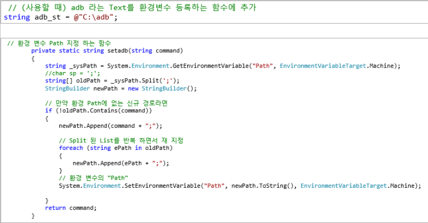Click the line 'newPath.Append(command + ";");'
Image resolution: width=428 pixels, height=223 pixels.
coord(111,126)
